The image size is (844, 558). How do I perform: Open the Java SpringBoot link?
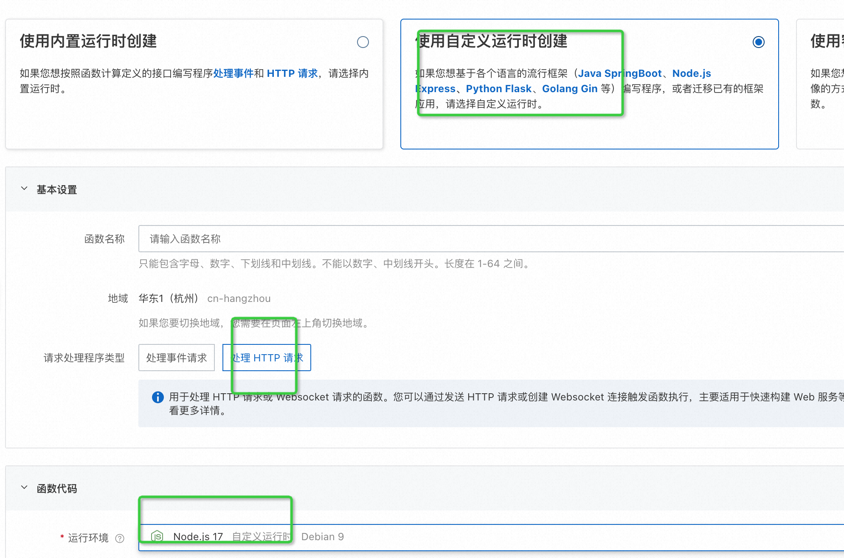[x=620, y=73]
